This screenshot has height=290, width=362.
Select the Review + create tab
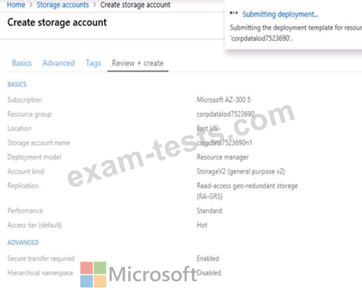pos(137,63)
